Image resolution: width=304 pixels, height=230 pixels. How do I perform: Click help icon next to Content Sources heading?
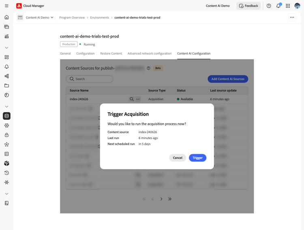148,68
